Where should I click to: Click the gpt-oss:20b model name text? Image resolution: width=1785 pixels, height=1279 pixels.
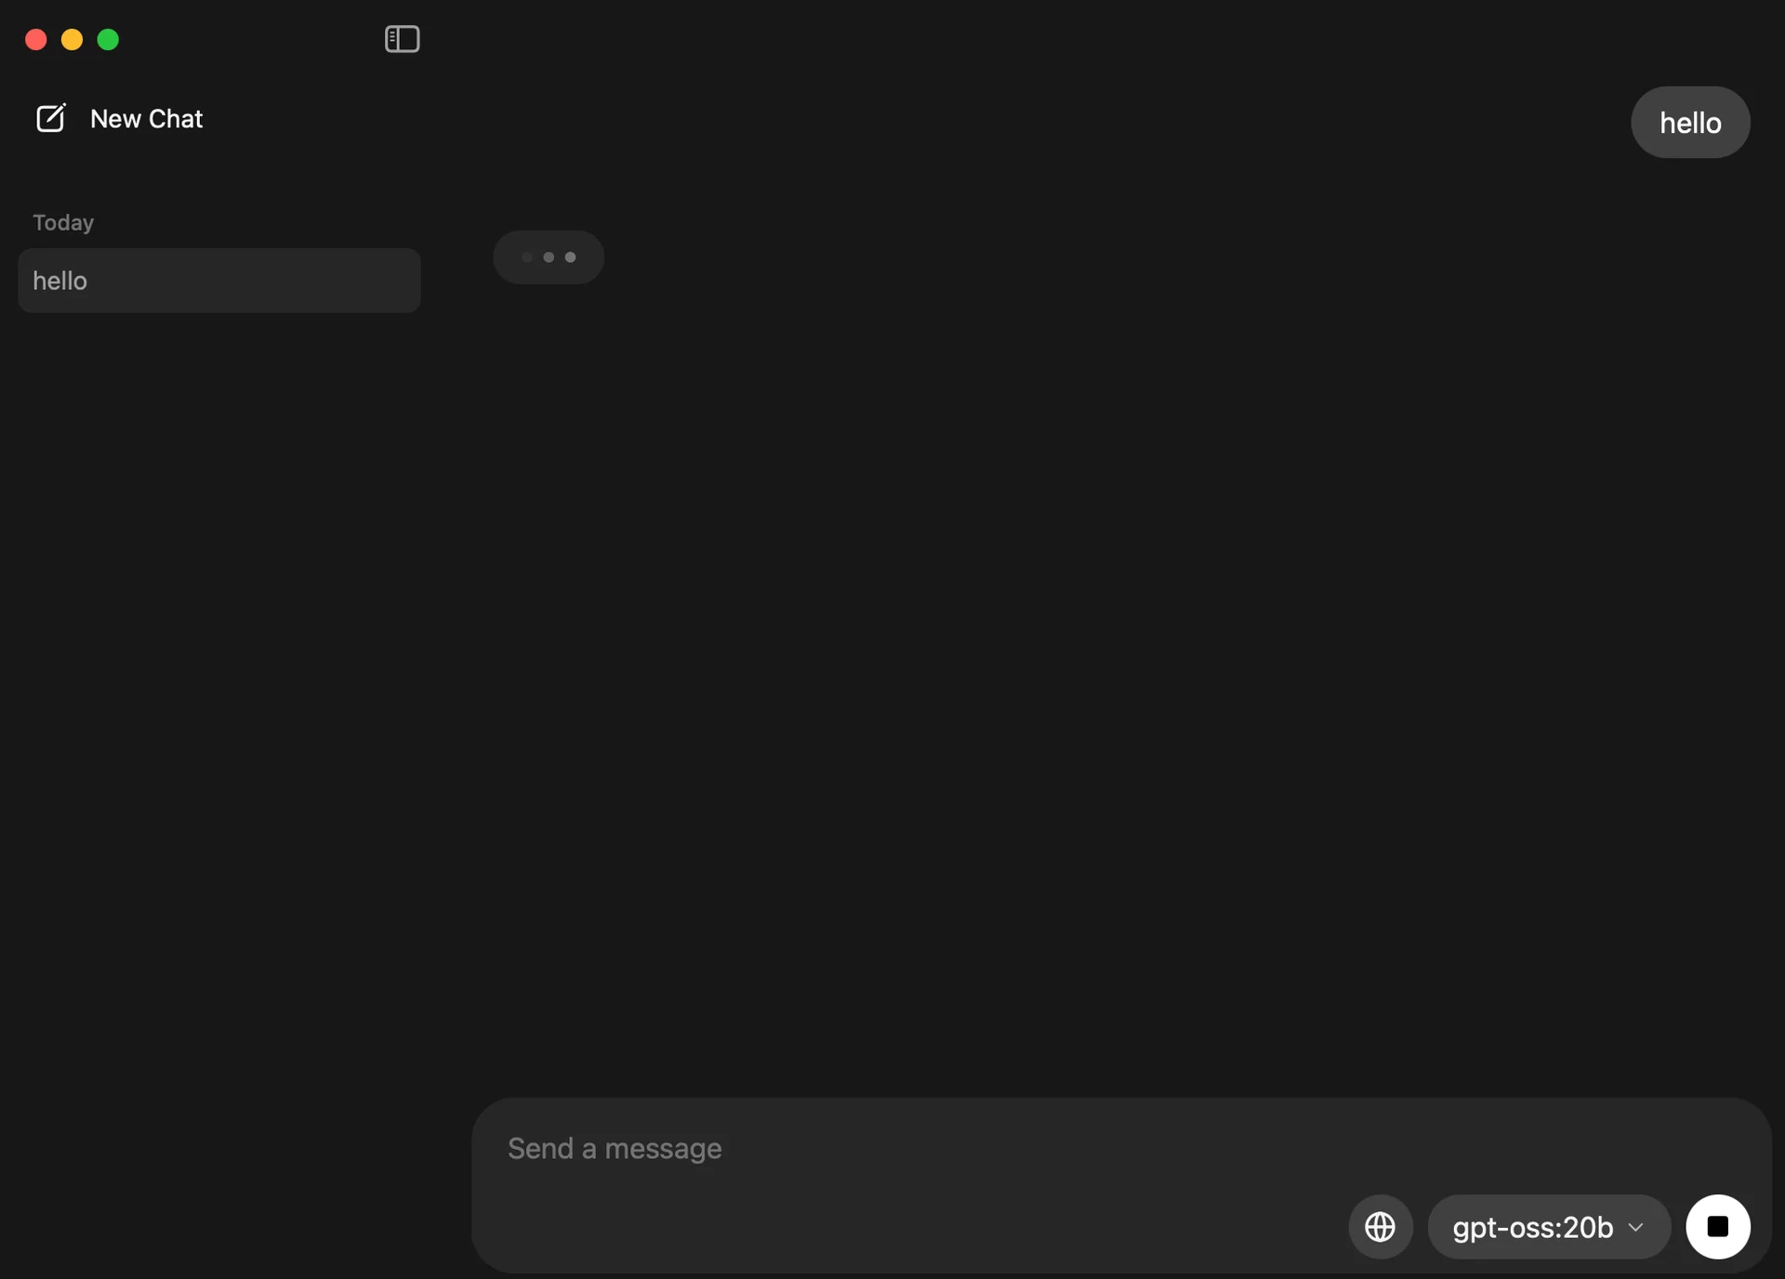(1532, 1227)
